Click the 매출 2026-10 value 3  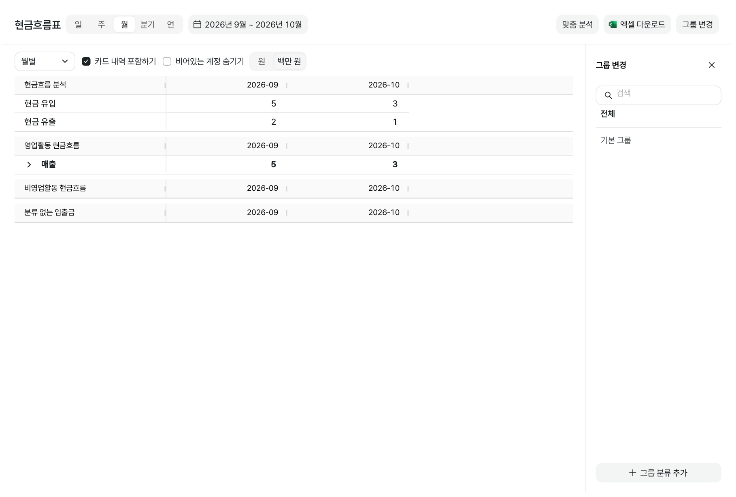click(x=395, y=164)
